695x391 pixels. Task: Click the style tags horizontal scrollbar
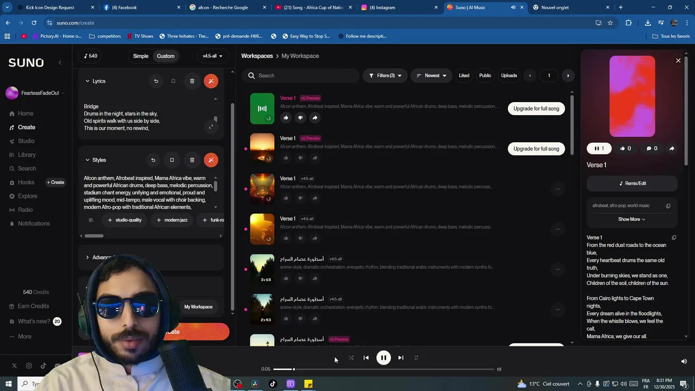(94, 236)
